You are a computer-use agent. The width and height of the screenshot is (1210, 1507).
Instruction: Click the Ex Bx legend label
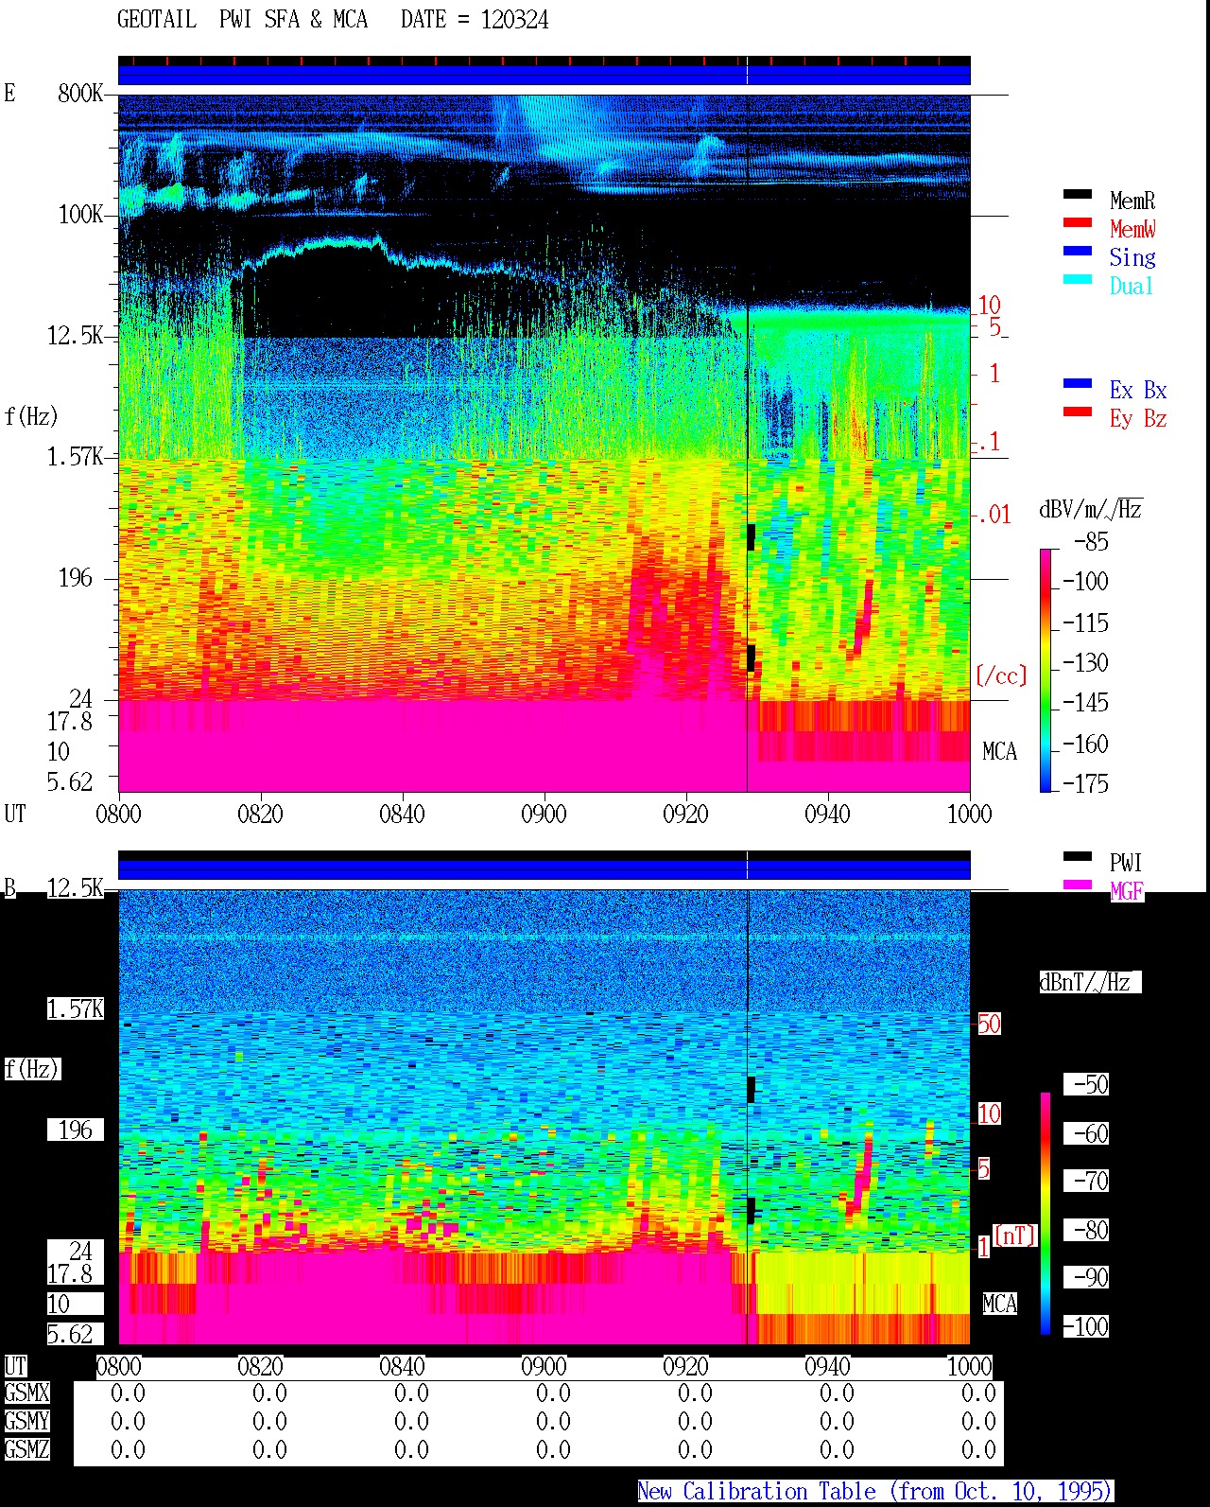[x=1138, y=390]
